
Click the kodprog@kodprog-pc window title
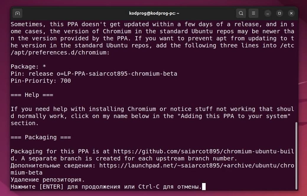click(154, 13)
